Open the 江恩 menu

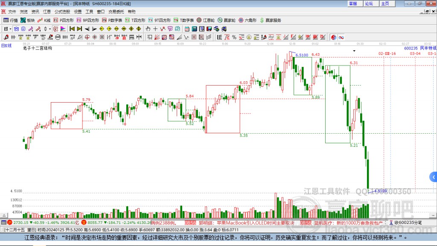[x=47, y=11]
